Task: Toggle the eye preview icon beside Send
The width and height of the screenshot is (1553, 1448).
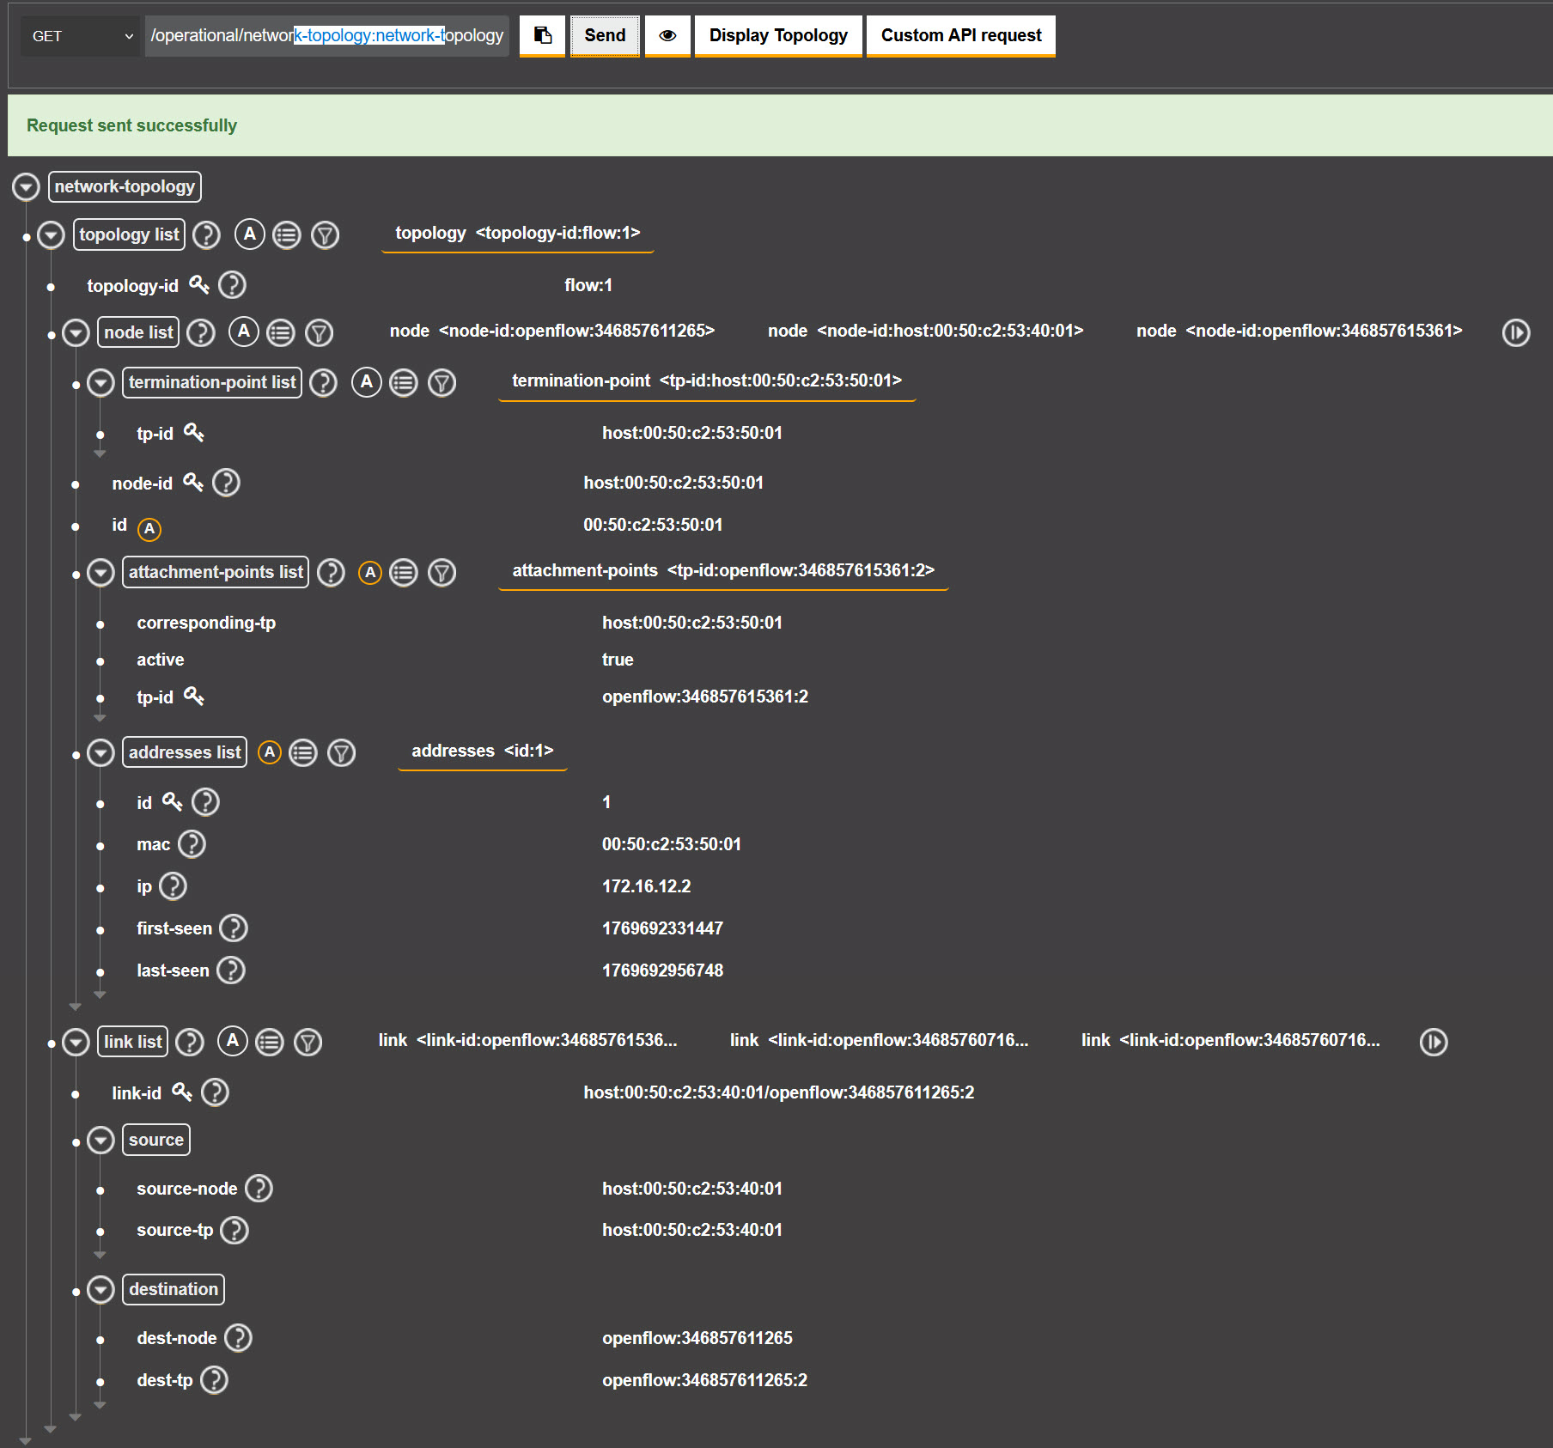Action: [667, 36]
